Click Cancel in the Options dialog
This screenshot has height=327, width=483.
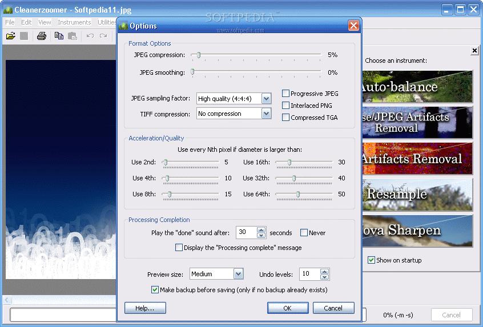point(333,308)
